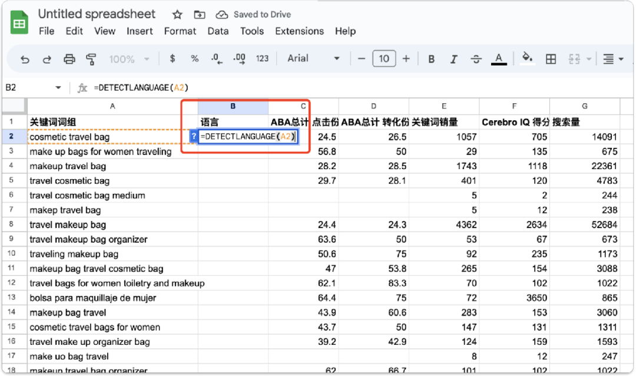Open the borders tool

point(551,59)
